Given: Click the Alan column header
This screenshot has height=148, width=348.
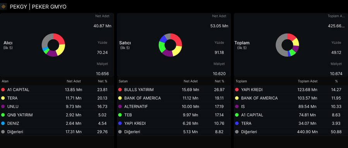Looking at the screenshot, I should pyautogui.click(x=5, y=81).
